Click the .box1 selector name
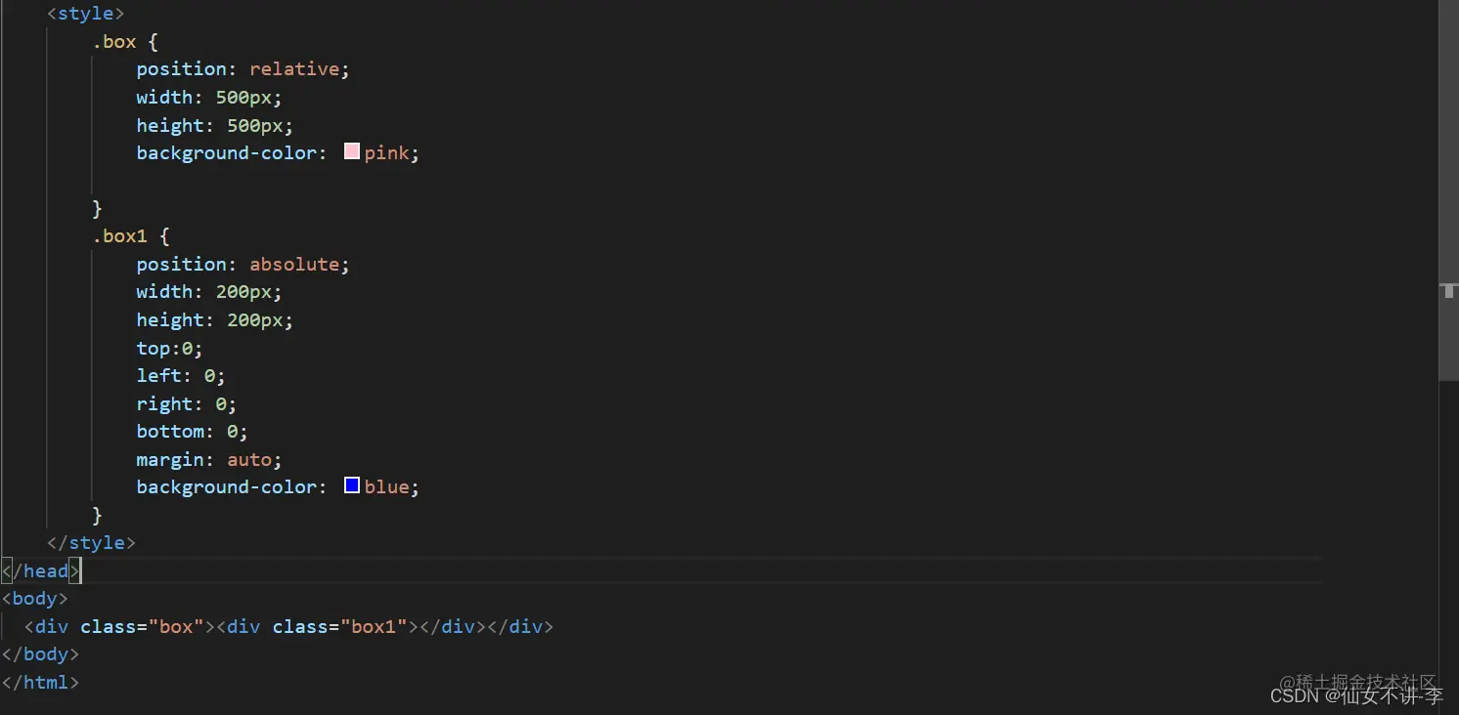Viewport: 1459px width, 715px height. click(120, 235)
